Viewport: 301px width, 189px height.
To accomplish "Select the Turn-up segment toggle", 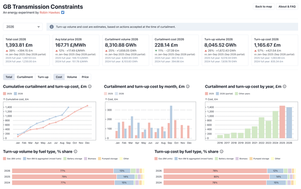I will 43,77.
